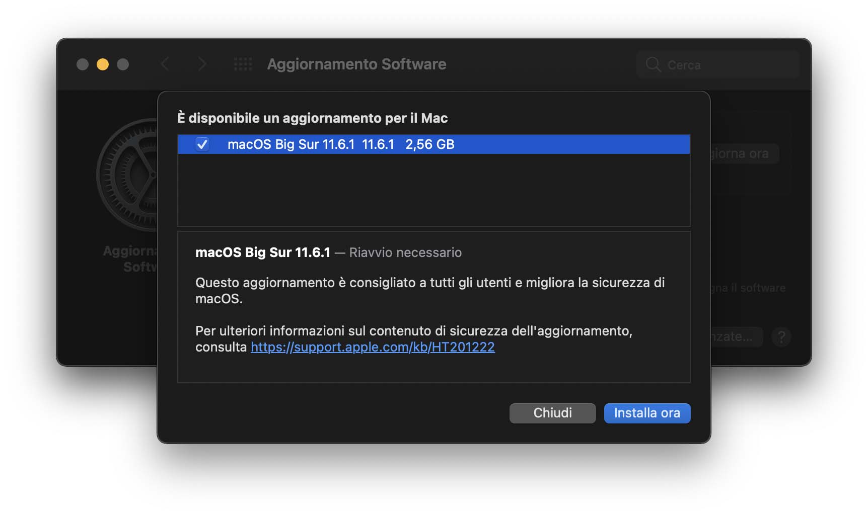Click the gray zoom window button
Image resolution: width=868 pixels, height=518 pixels.
[x=123, y=64]
